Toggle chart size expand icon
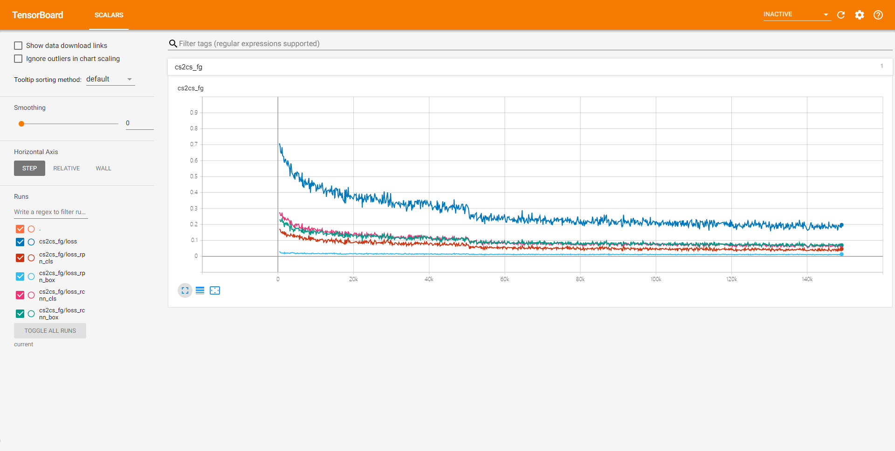This screenshot has width=895, height=451. tap(185, 290)
